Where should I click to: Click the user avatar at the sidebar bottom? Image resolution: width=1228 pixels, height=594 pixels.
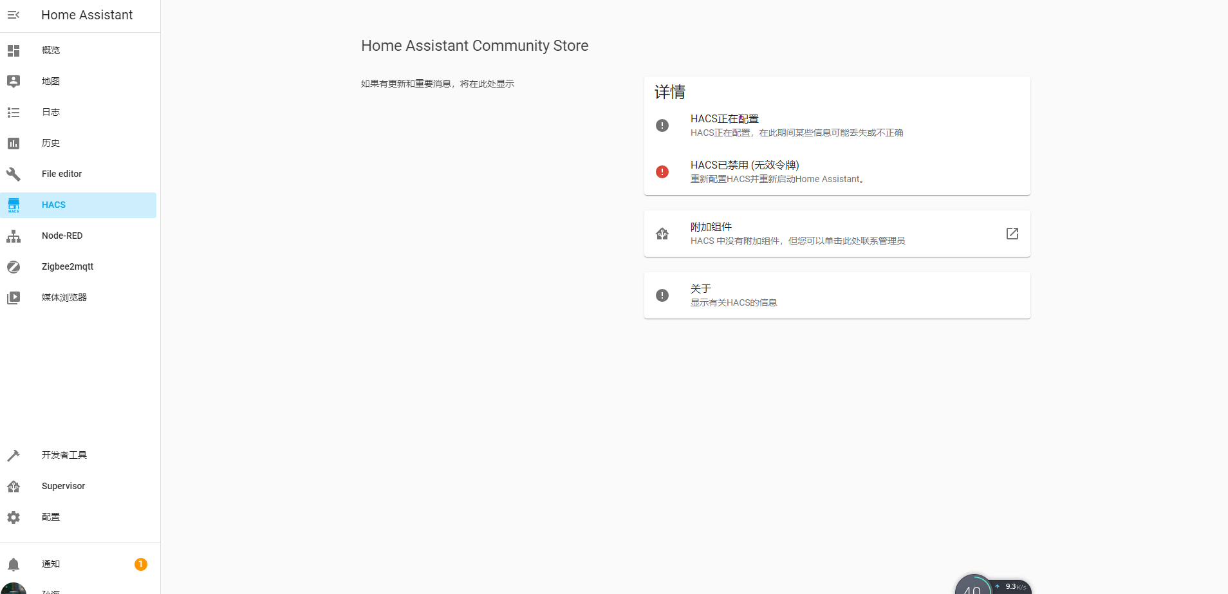pyautogui.click(x=14, y=589)
